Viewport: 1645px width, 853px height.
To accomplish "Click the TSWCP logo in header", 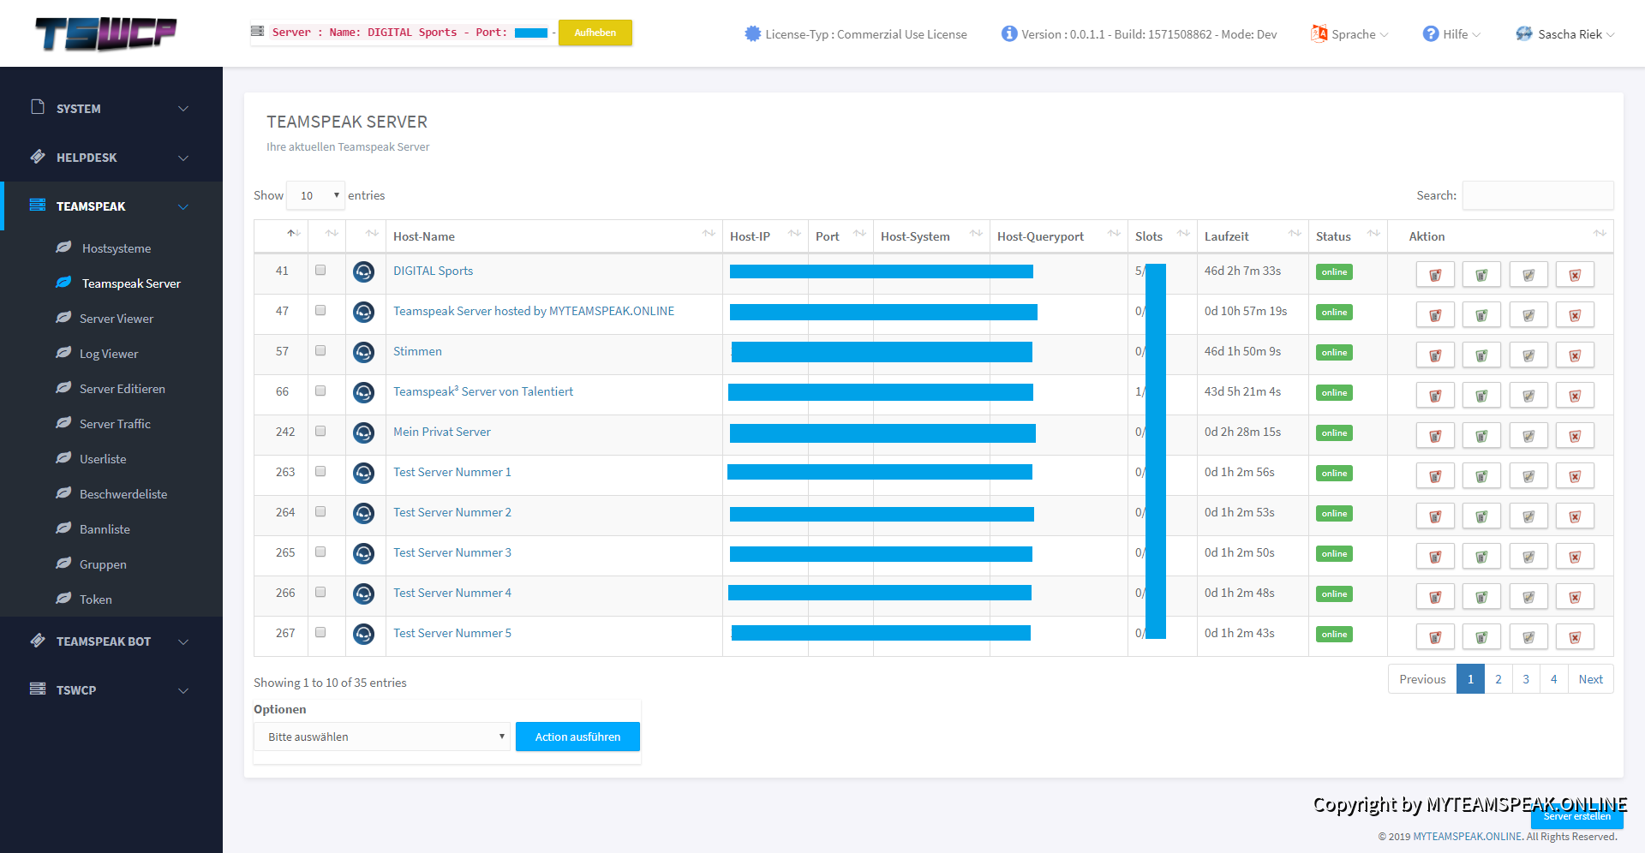I will pos(105,34).
